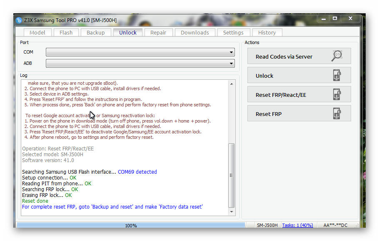Click 'Selected model: SM-J500H' log line

coord(53,155)
